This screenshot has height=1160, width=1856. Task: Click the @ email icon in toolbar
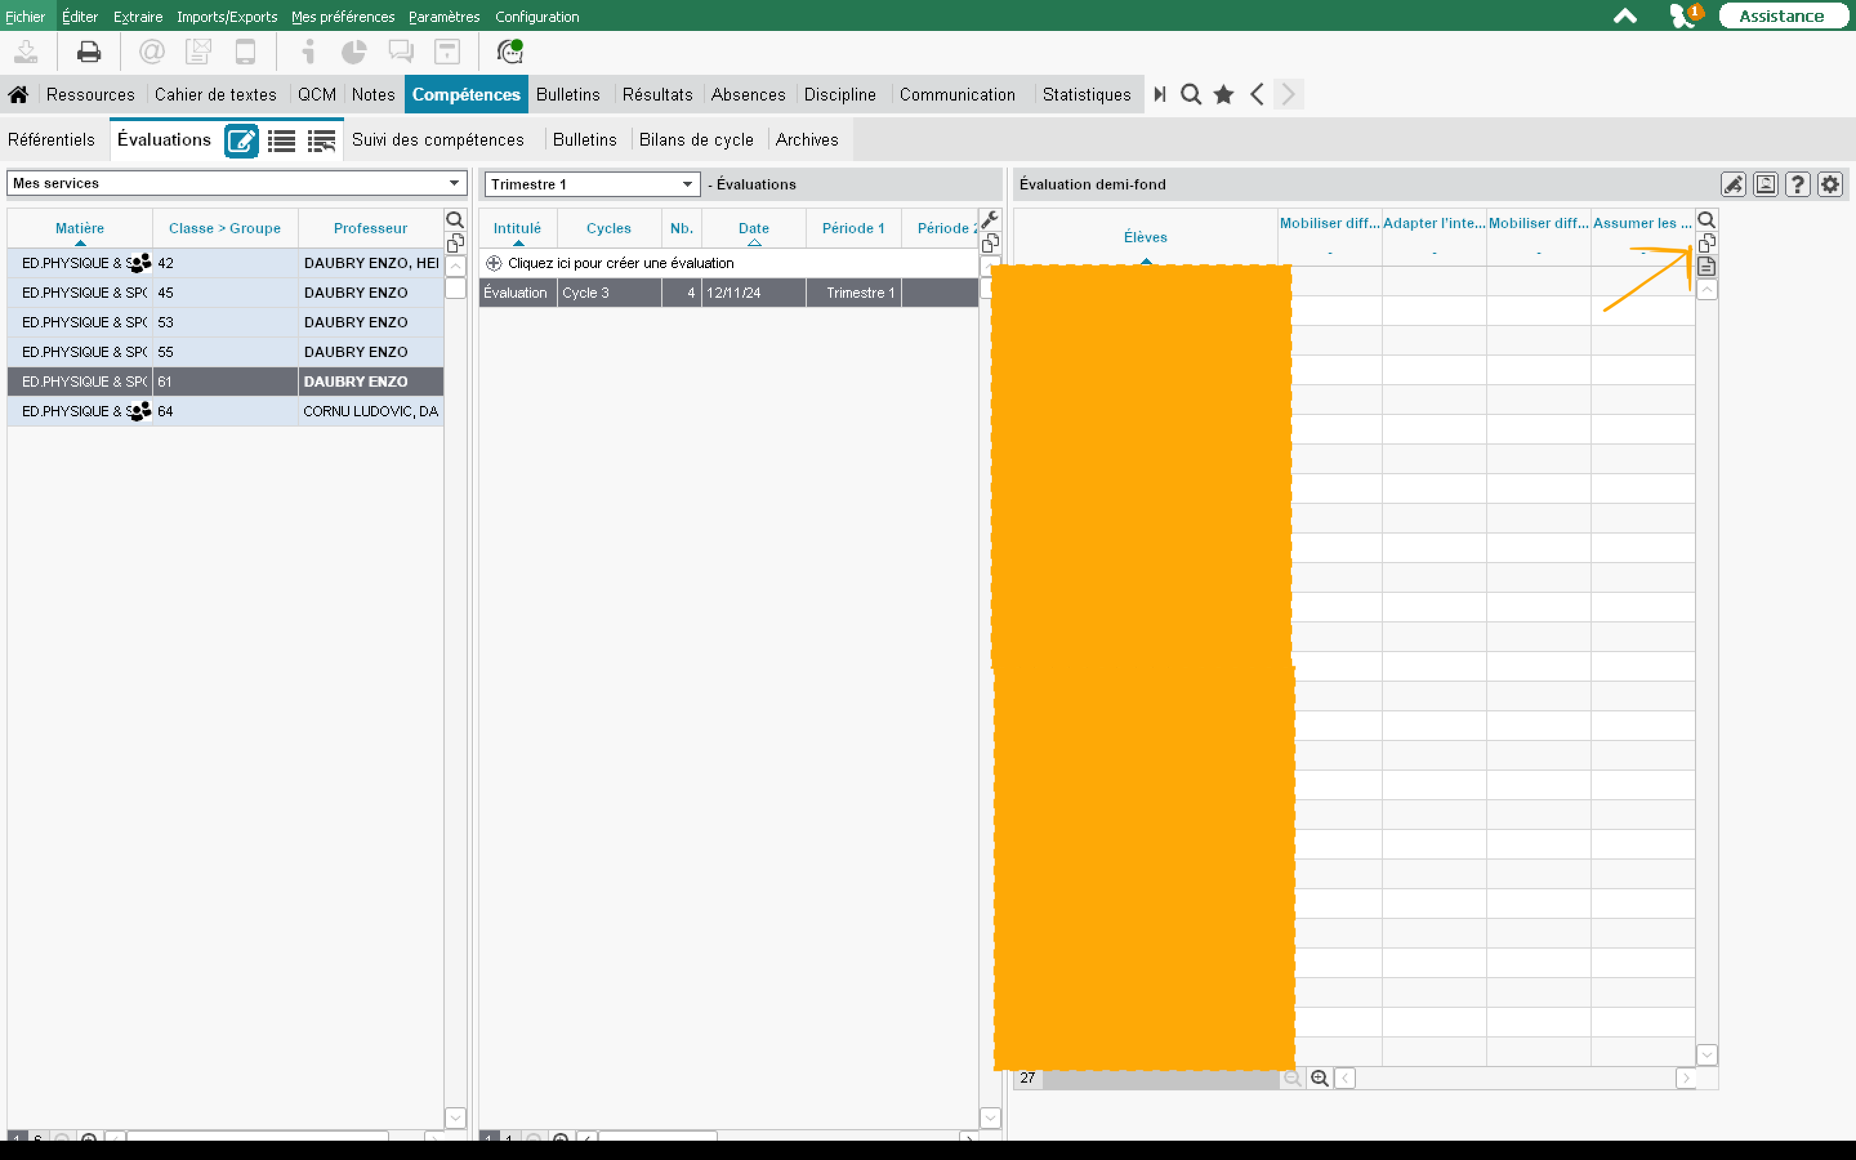151,52
